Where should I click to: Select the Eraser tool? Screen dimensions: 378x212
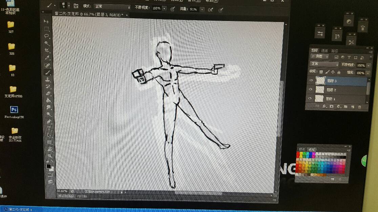48,93
